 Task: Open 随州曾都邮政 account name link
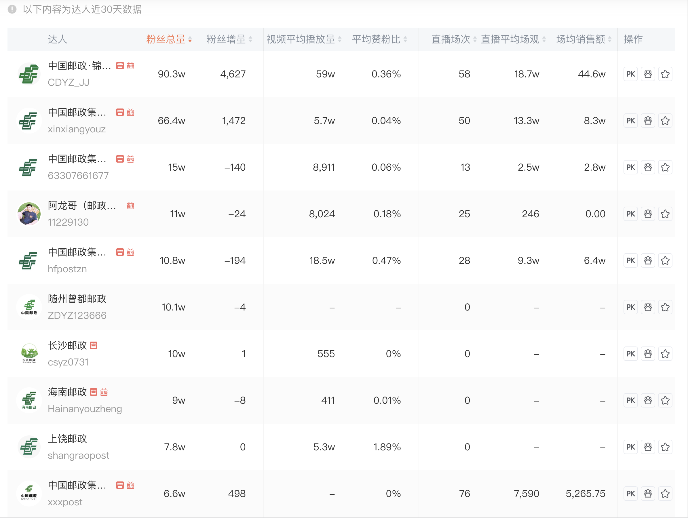[77, 299]
